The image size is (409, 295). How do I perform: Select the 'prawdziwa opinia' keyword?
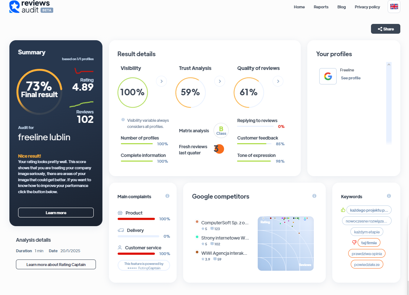click(x=367, y=253)
